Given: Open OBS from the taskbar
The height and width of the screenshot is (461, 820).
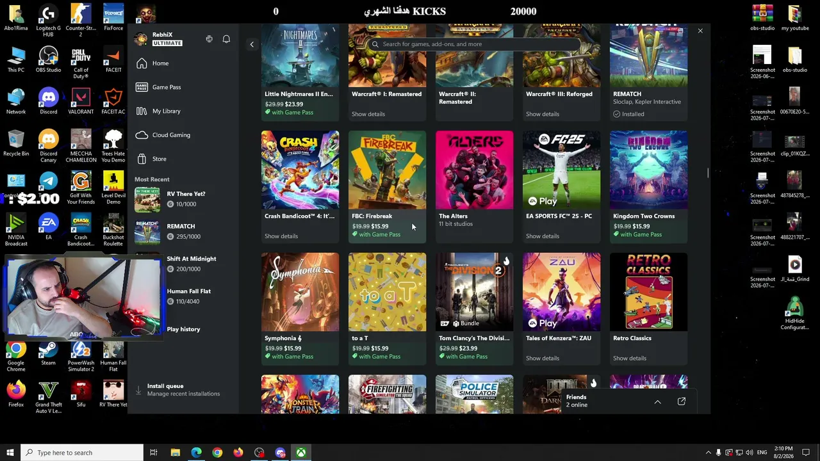Looking at the screenshot, I should point(259,453).
